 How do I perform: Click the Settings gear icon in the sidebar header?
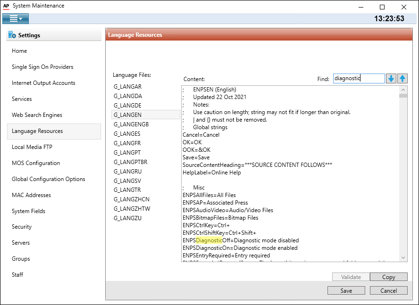(12, 35)
